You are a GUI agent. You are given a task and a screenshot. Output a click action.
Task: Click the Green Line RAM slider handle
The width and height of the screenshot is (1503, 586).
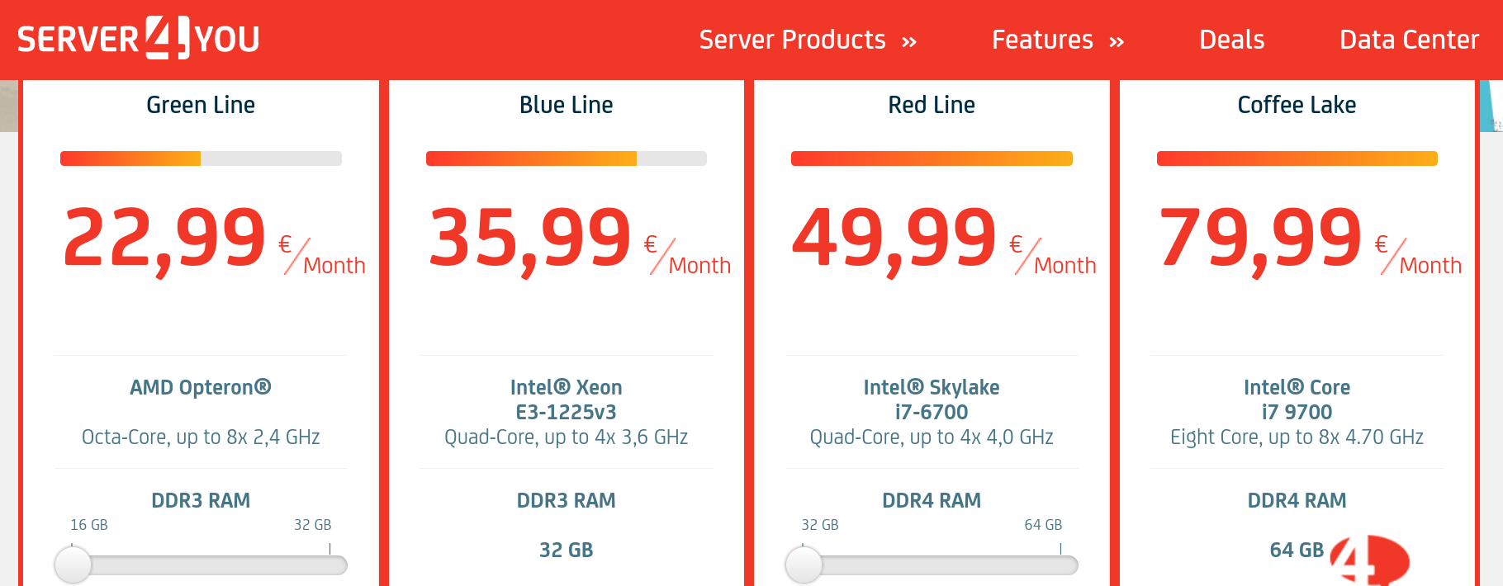pos(73,565)
